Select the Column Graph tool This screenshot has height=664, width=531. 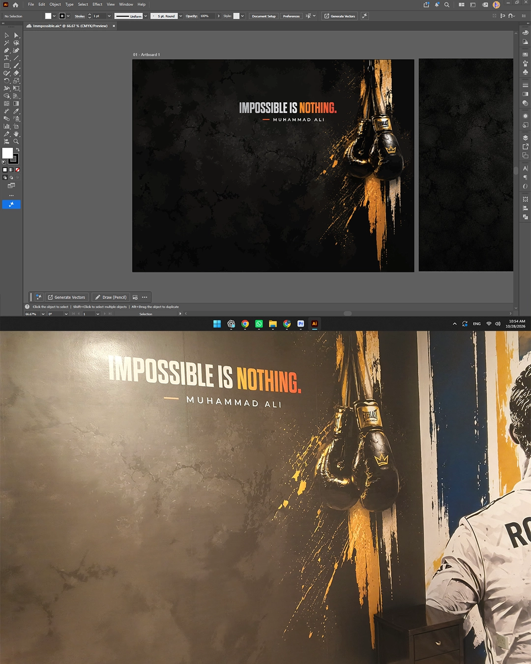pyautogui.click(x=6, y=126)
